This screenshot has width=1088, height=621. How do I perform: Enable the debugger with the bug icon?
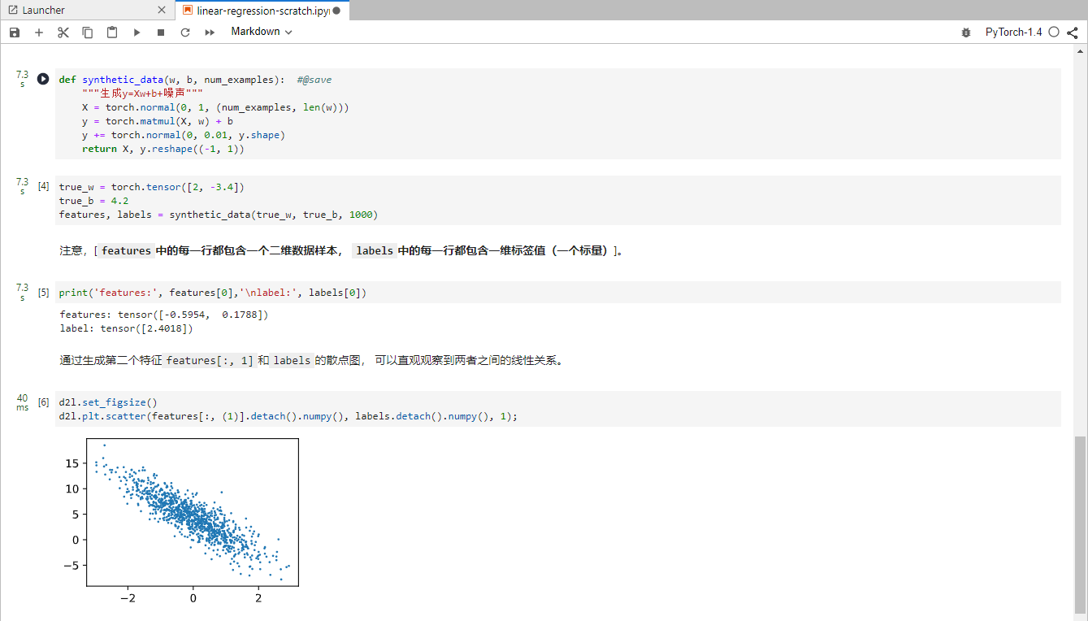pos(966,32)
